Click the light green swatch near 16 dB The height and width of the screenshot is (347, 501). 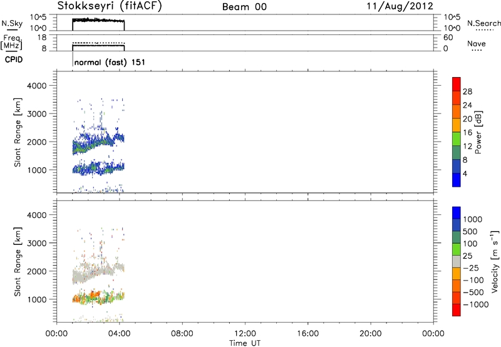(457, 138)
